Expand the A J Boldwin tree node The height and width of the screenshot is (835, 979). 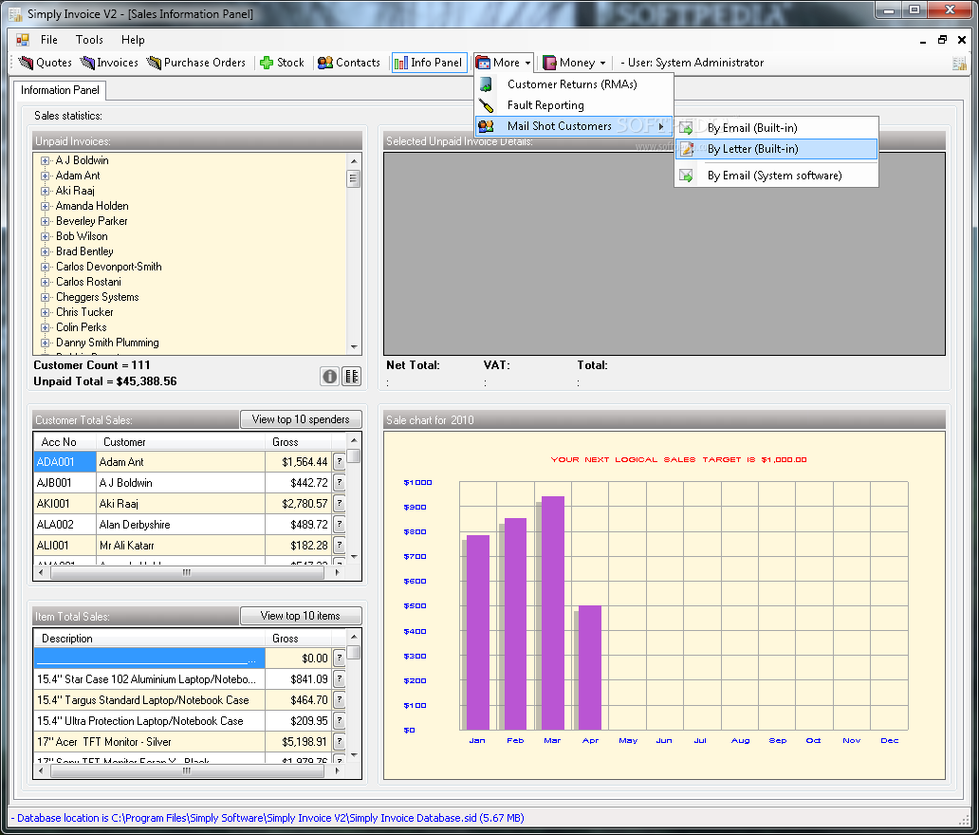[45, 160]
